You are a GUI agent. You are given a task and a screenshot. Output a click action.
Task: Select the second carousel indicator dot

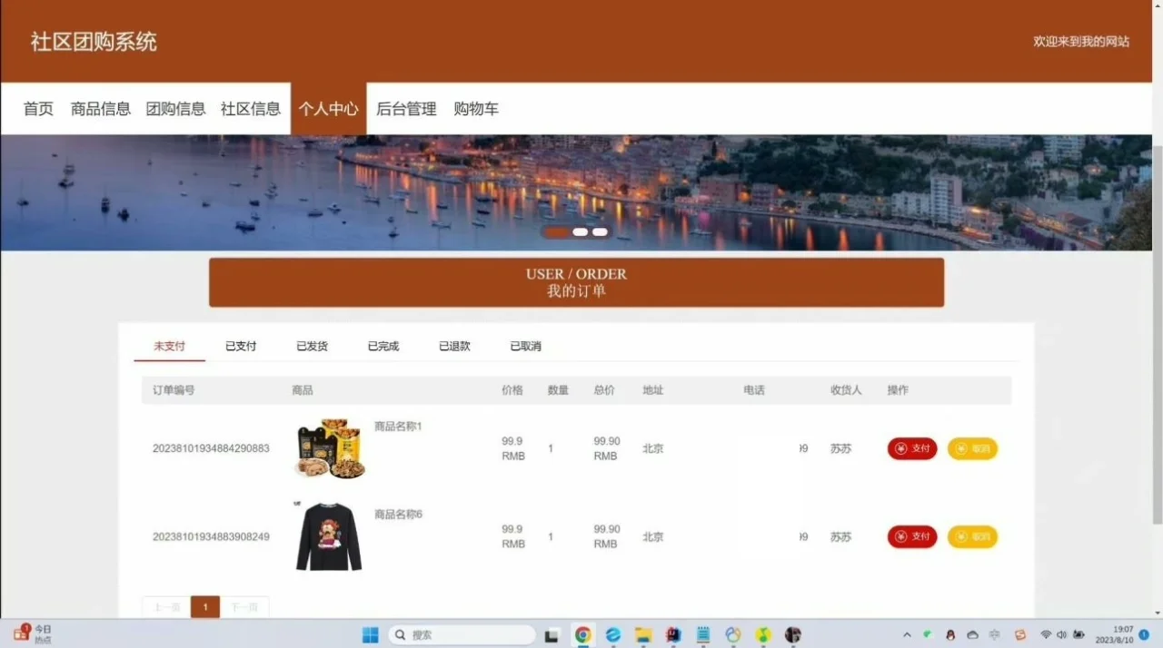pyautogui.click(x=579, y=231)
